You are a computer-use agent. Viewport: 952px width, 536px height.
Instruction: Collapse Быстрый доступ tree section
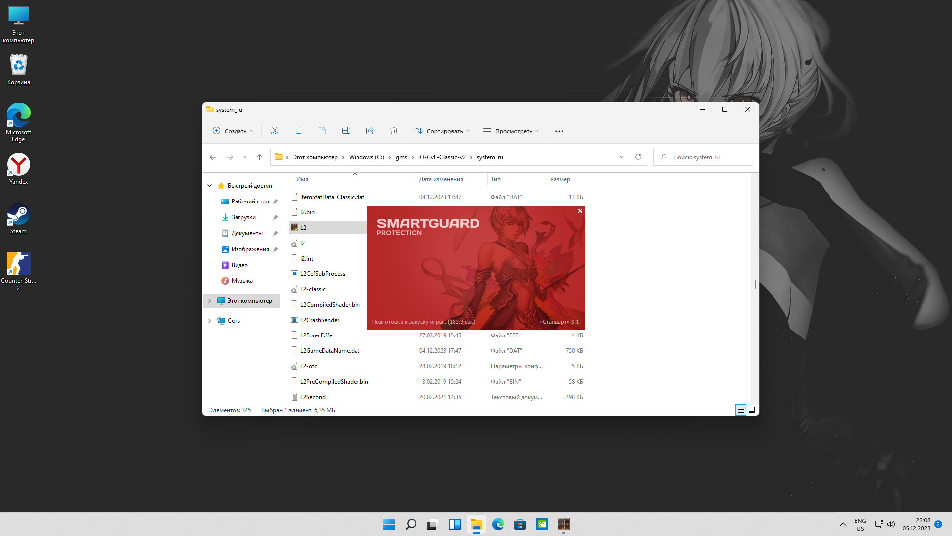point(210,186)
